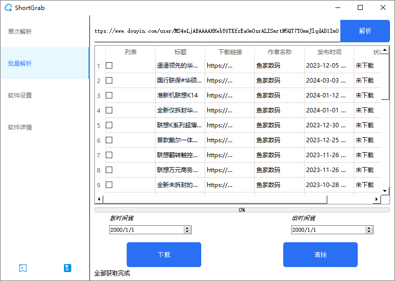The image size is (395, 281).
Task: Switch to 软件设置 in the sidebar
Action: [20, 95]
